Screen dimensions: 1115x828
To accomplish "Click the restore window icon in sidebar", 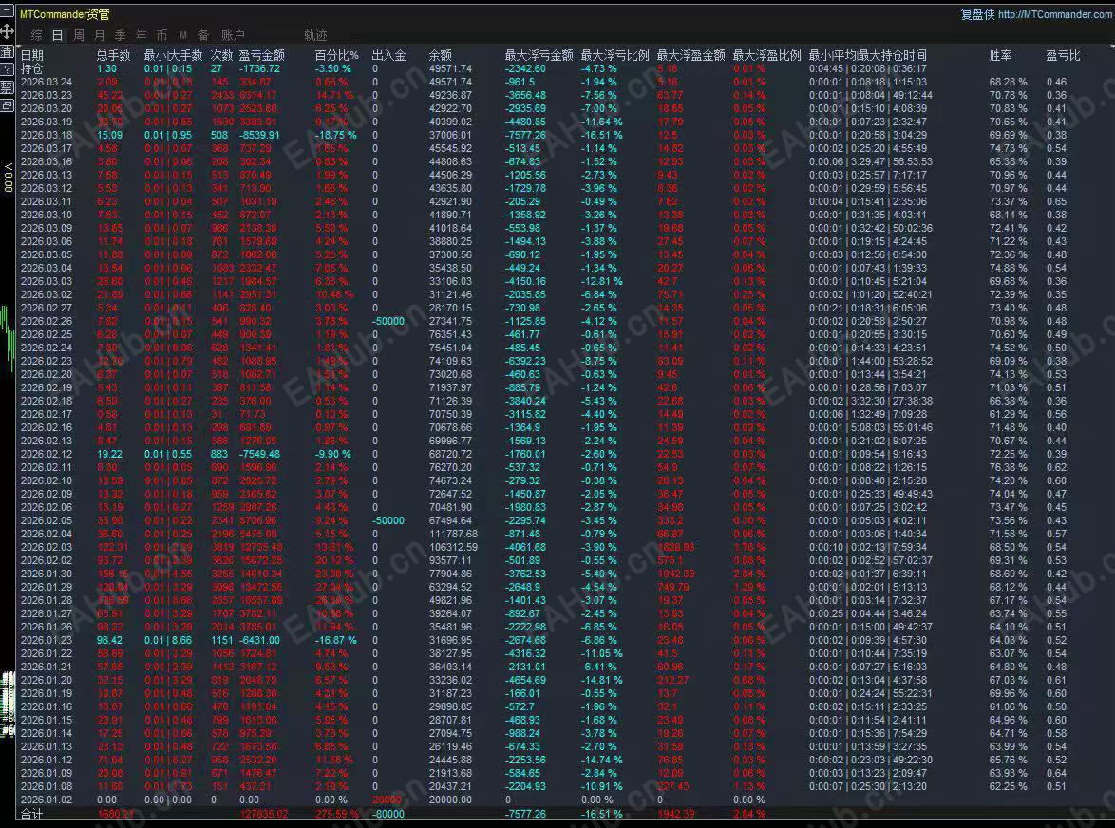I will 7,104.
